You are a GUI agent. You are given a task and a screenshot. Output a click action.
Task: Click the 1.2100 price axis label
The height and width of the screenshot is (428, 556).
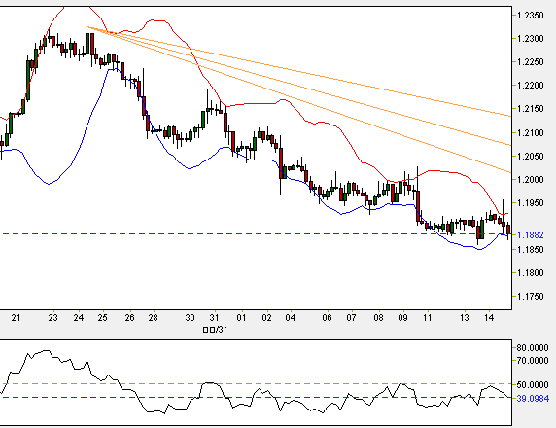tap(530, 133)
